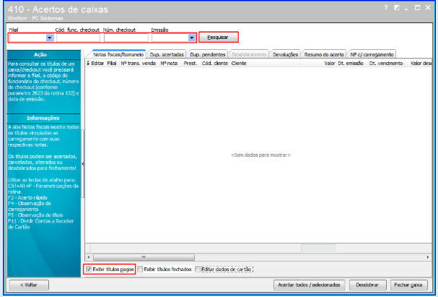
Task: Enable Exibir títulos fechados checkbox
Action: [x=140, y=270]
